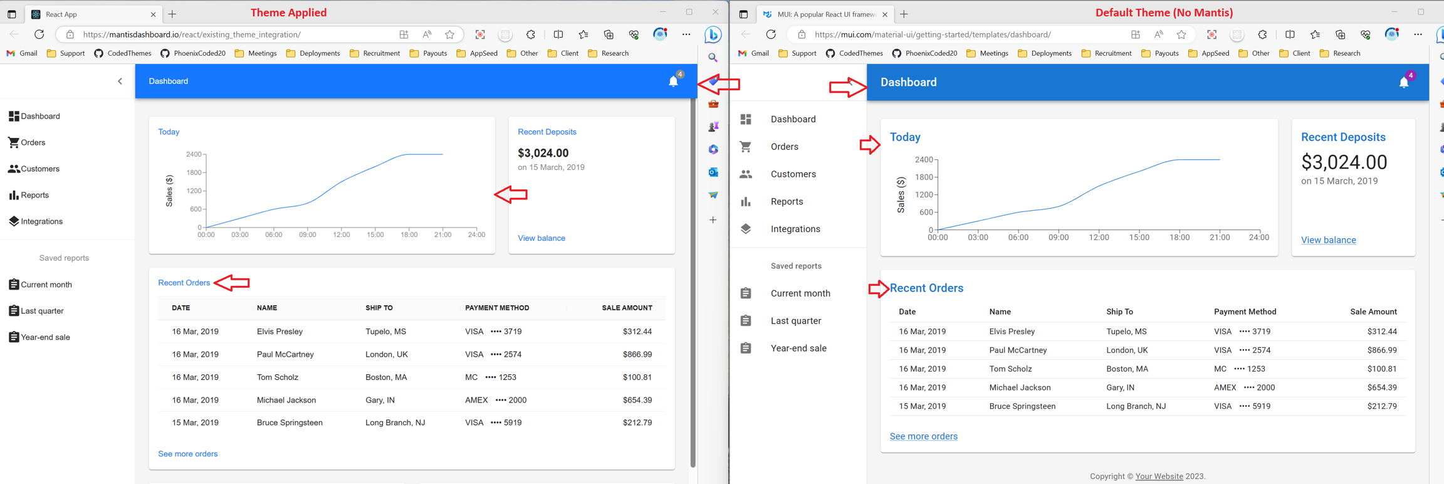The width and height of the screenshot is (1444, 484).
Task: Open the Gmail bookmark in left browser
Action: click(22, 53)
